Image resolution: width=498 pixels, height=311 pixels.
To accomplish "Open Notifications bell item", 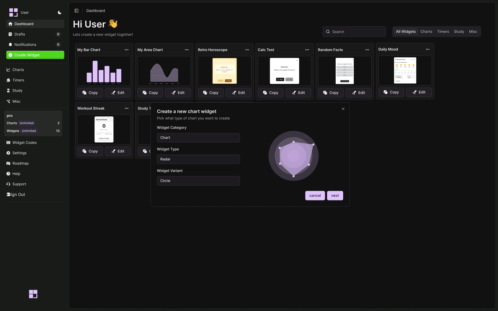I will (25, 45).
